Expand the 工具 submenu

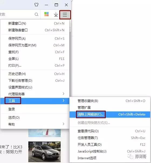(x=35, y=101)
